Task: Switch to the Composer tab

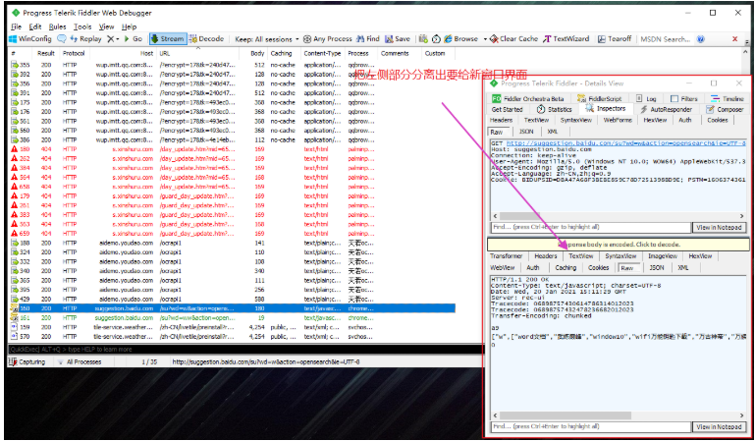Action: click(x=726, y=110)
